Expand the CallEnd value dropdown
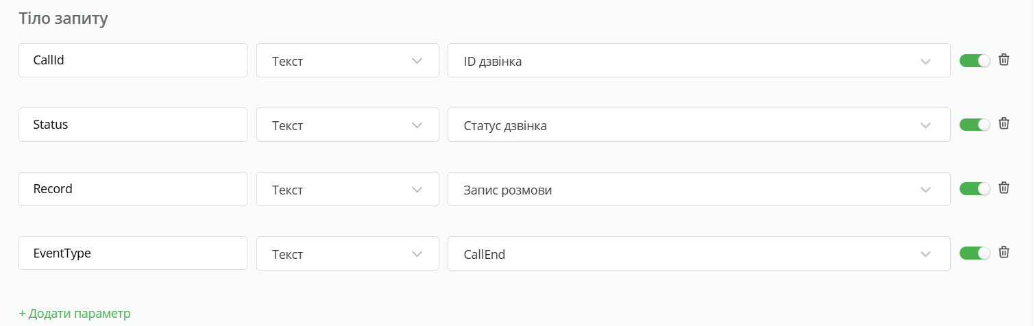1035x326 pixels. pyautogui.click(x=698, y=254)
